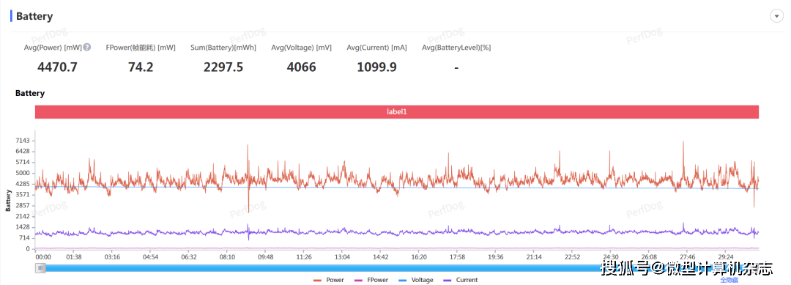Collapse the Battery panel with the arrow button
This screenshot has height=285, width=791.
coord(776,16)
